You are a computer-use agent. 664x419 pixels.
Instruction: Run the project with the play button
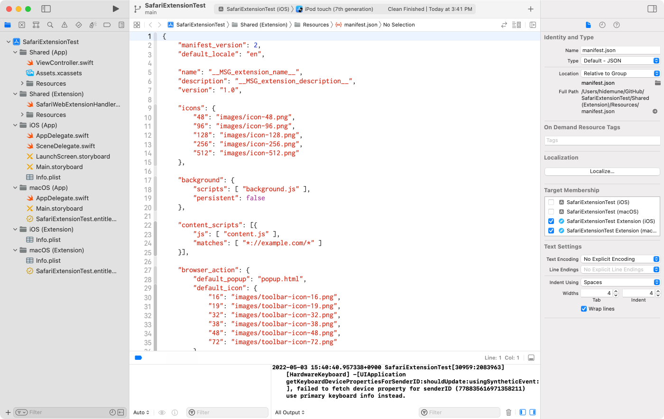[116, 9]
